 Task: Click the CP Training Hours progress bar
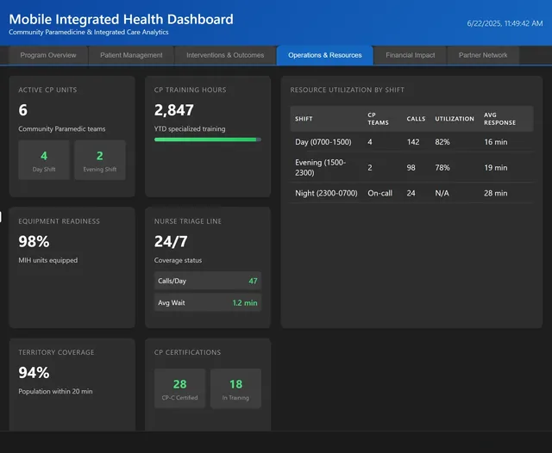click(x=208, y=140)
